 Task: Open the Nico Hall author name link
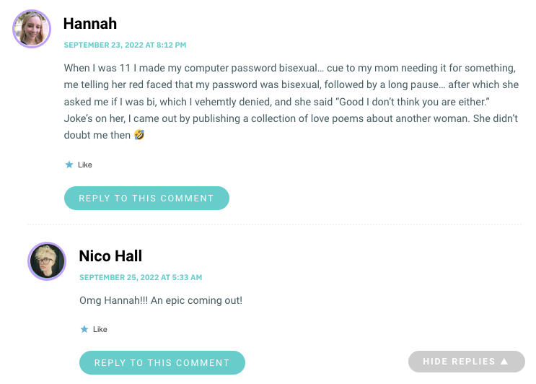click(110, 256)
